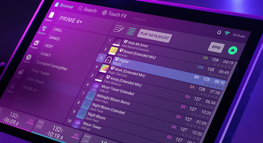Tap the edit playlist pencil icon
The image size is (263, 143).
click(x=119, y=29)
